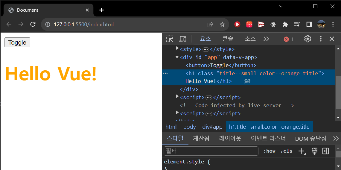This screenshot has height=170, width=341.
Task: Open the rendering emulation paintbrush icon
Action: coord(314,151)
